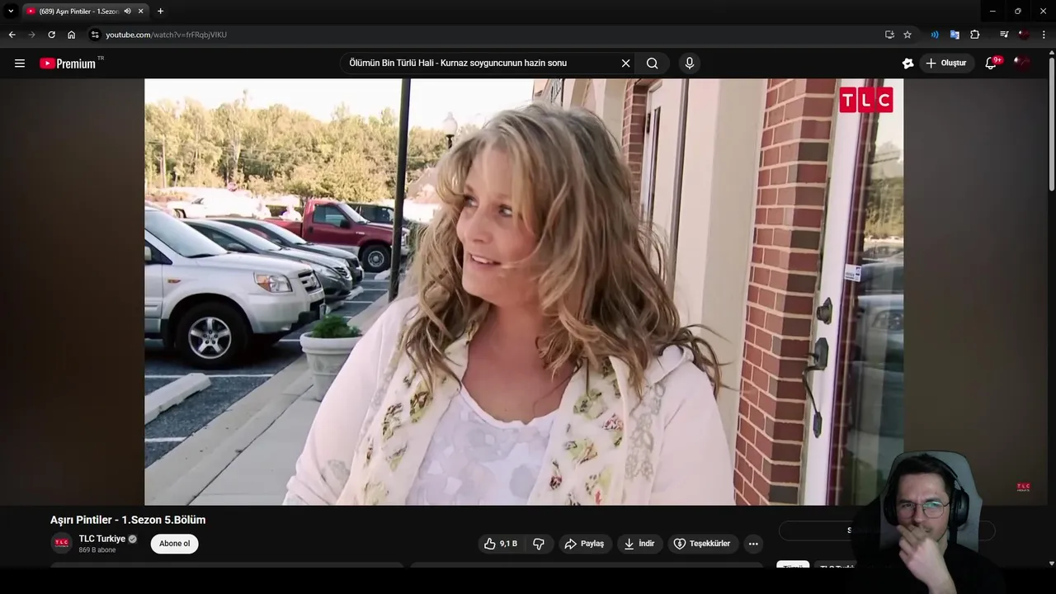Select the Tümü filter chip
Screen dimensions: 1056x594
point(793,568)
